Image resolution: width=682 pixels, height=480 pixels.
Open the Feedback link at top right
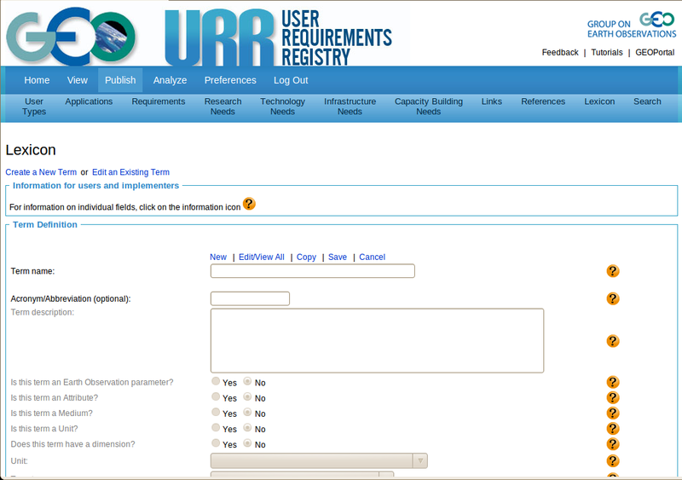[560, 53]
